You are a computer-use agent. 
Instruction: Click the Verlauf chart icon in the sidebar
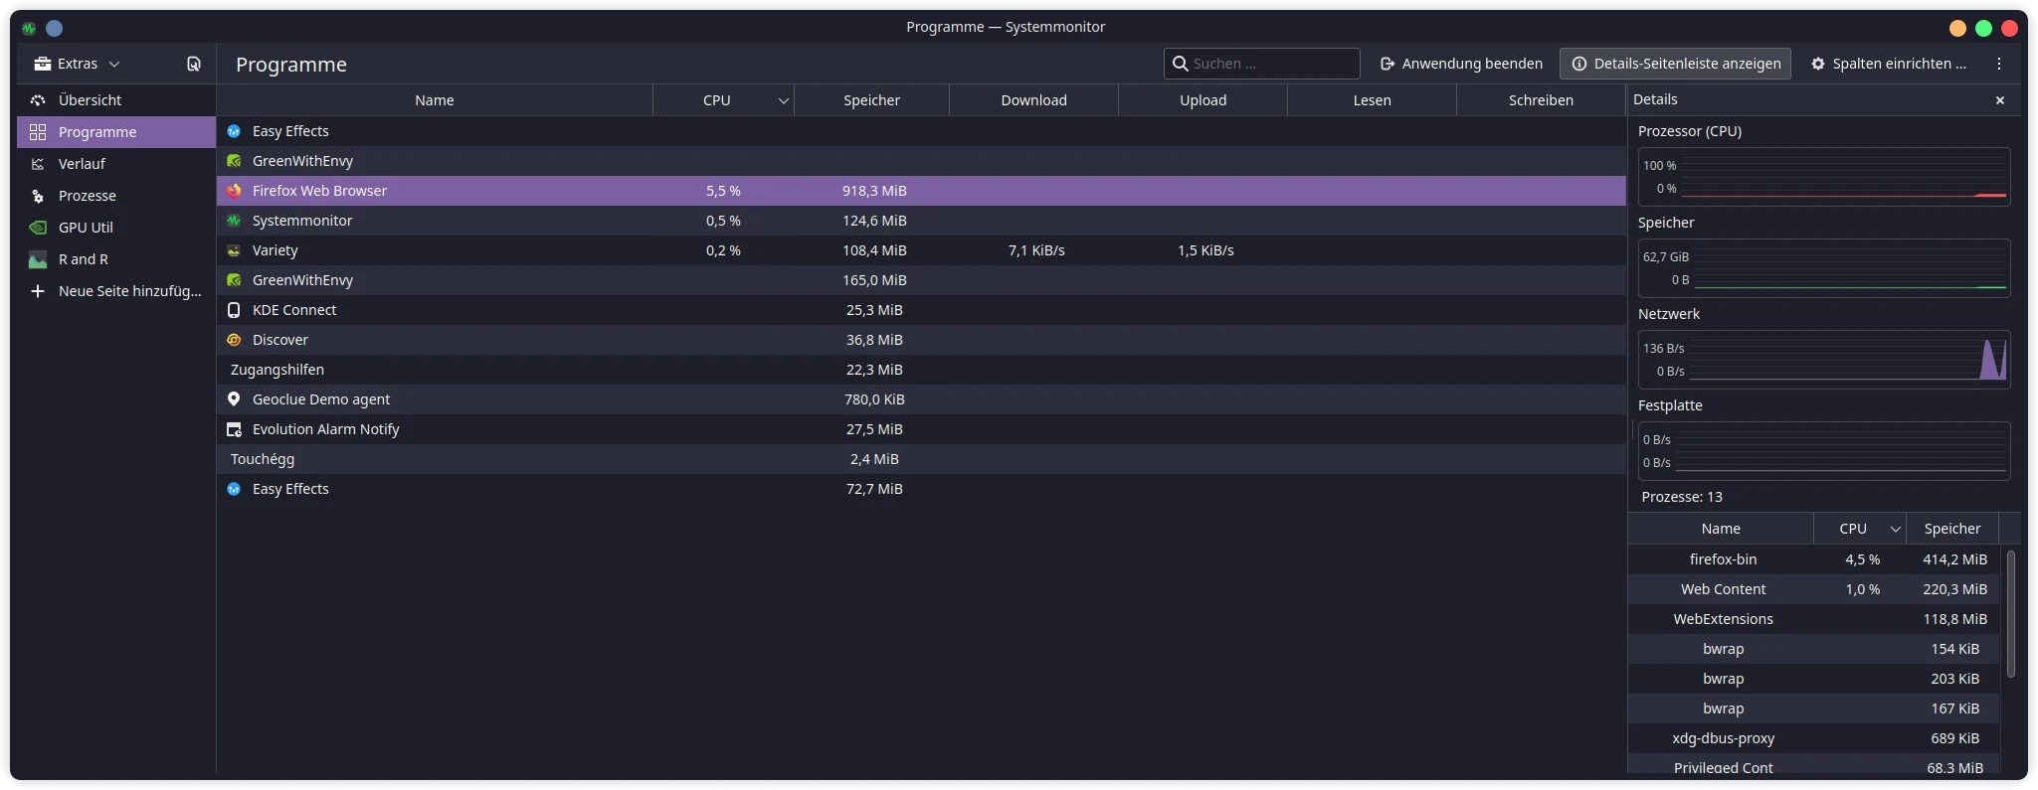(38, 164)
